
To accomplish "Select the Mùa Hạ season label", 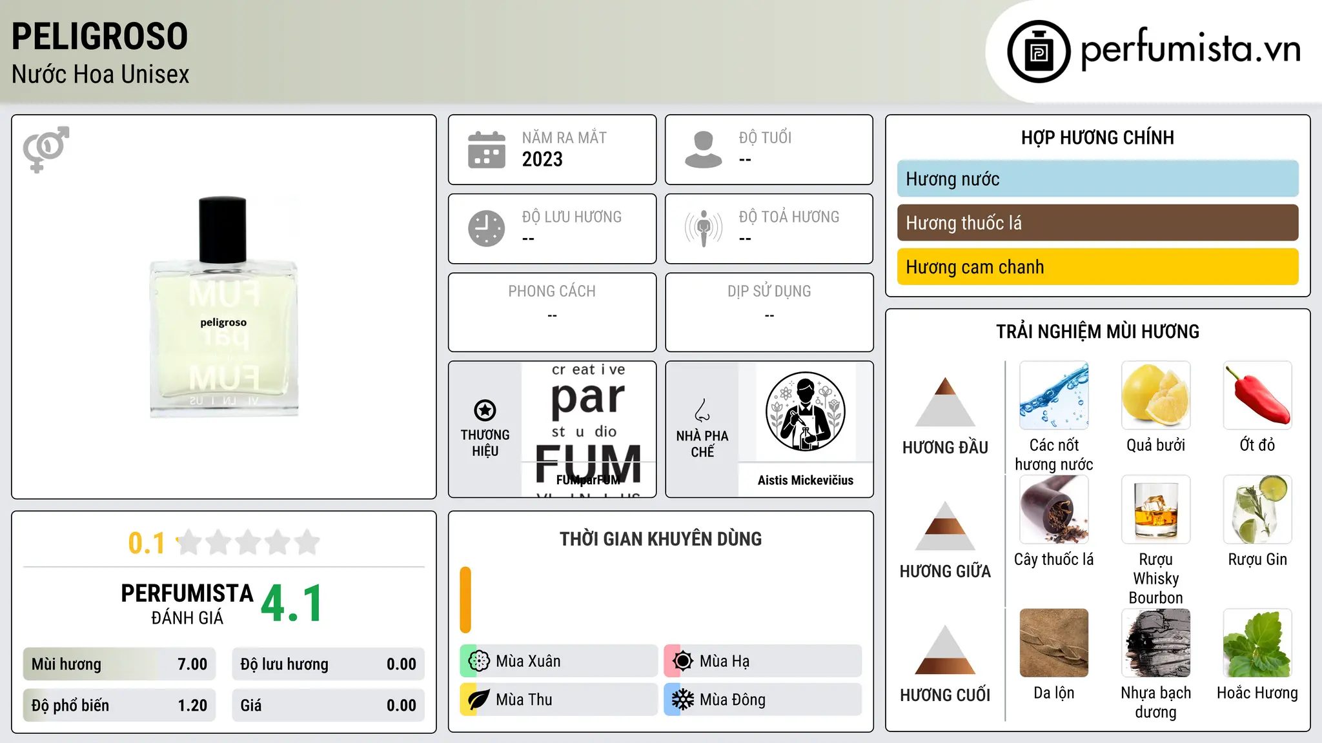I will point(725,661).
